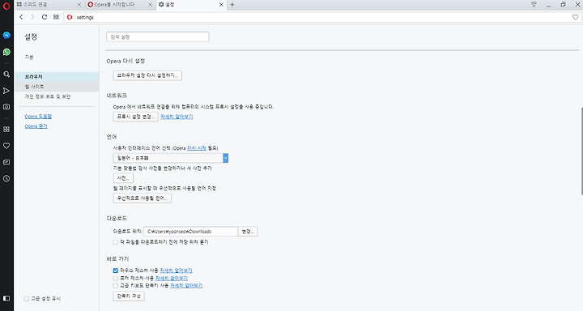Close the 설정 tab

point(221,5)
